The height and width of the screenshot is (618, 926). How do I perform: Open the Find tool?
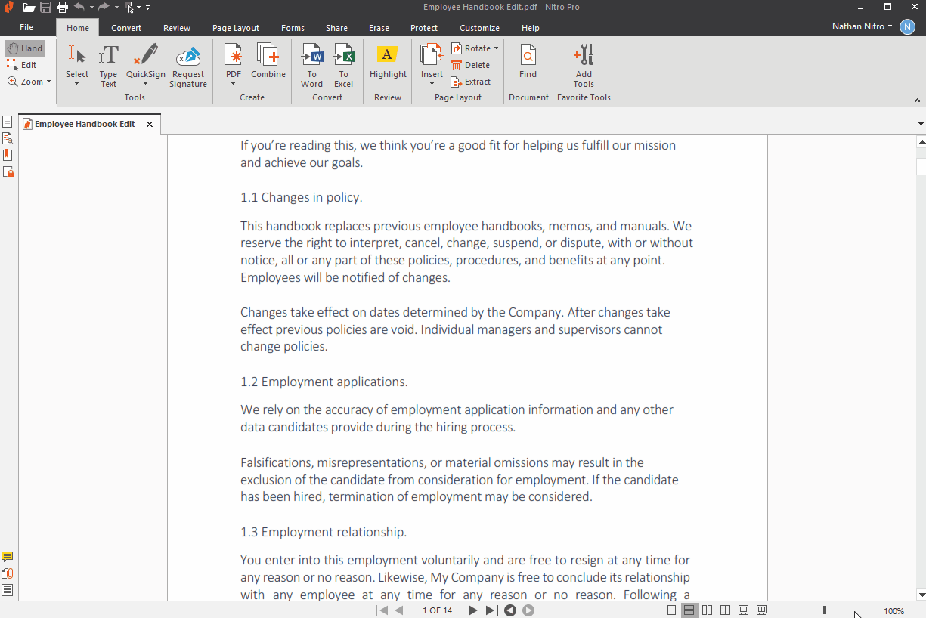(528, 60)
